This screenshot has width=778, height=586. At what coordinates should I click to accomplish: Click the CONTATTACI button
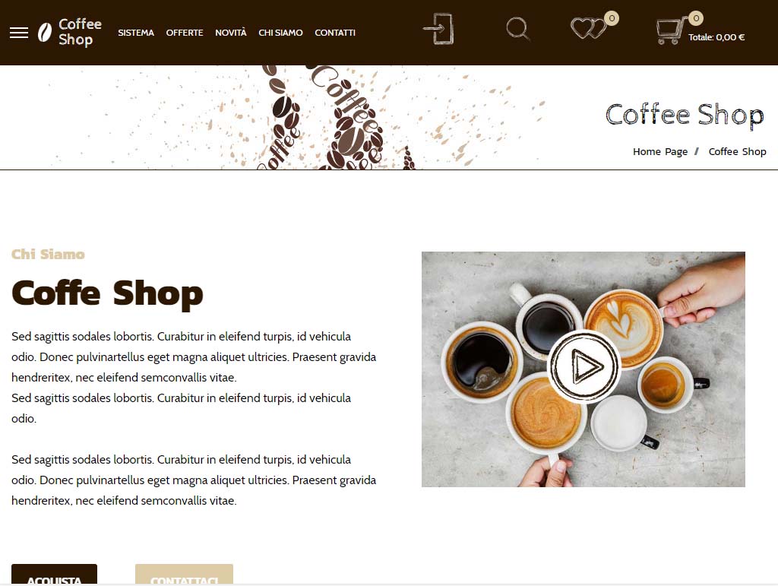(184, 575)
